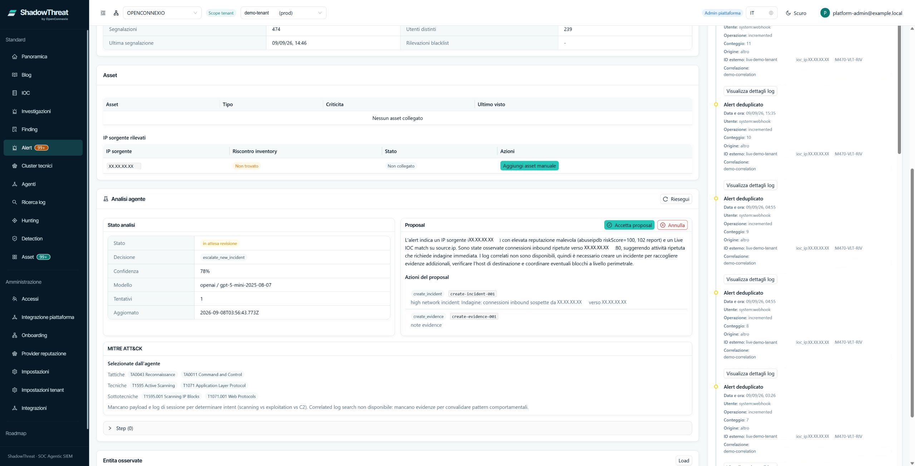Viewport: 915px width, 466px height.
Task: Click the Asset grid icon in sidebar
Action: coord(15,257)
